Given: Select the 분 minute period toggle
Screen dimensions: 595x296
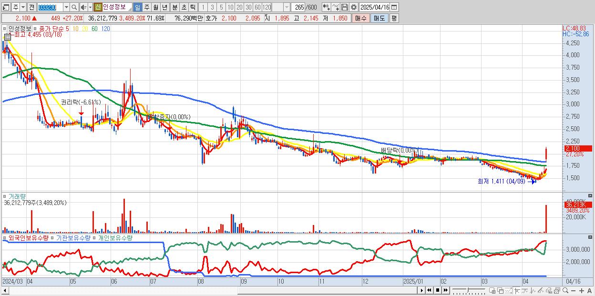Looking at the screenshot, I should point(174,7).
